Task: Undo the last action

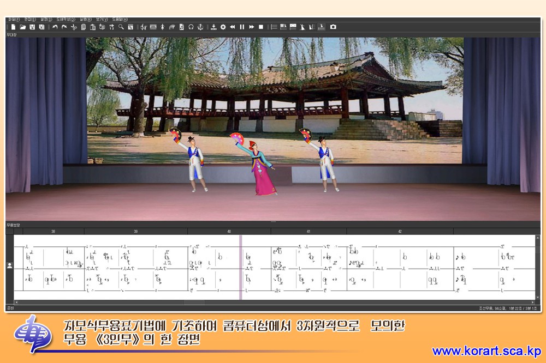Action: (55, 27)
